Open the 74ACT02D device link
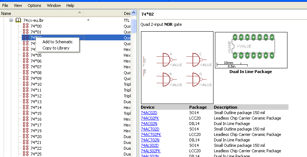The image size is (307, 157). 150,129
